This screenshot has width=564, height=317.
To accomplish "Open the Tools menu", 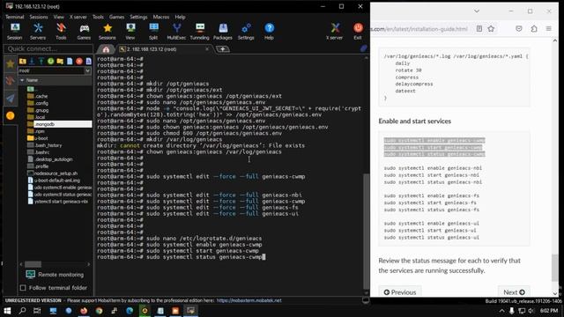I will [98, 17].
